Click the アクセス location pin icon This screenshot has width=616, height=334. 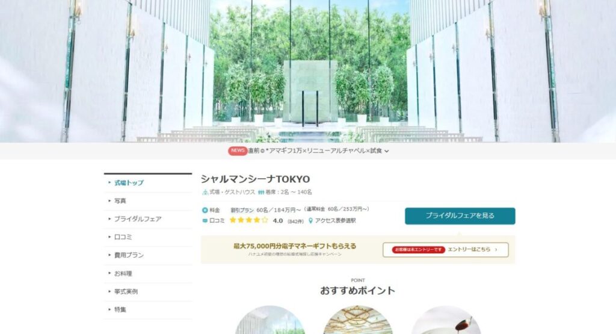310,221
